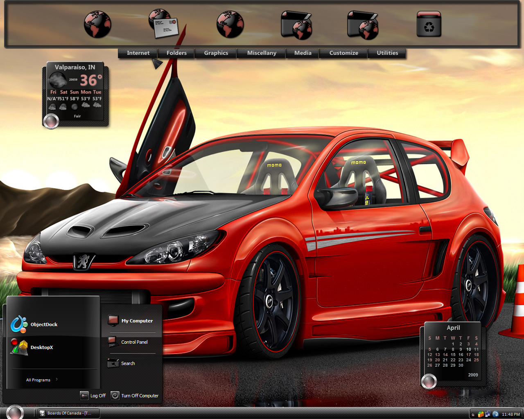
Task: Open the Customize dock tab
Action: pos(343,53)
